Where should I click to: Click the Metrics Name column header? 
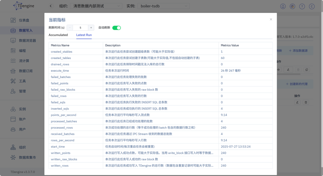coord(60,45)
